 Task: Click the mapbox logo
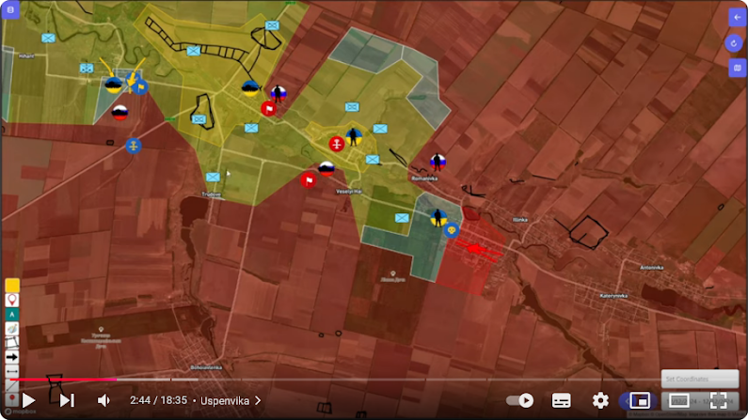(20, 412)
